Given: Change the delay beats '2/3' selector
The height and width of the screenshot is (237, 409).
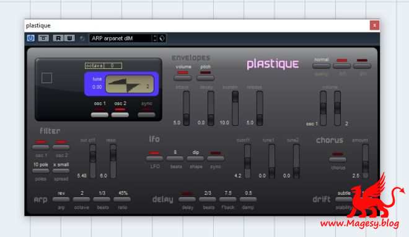Looking at the screenshot, I should [208, 199].
